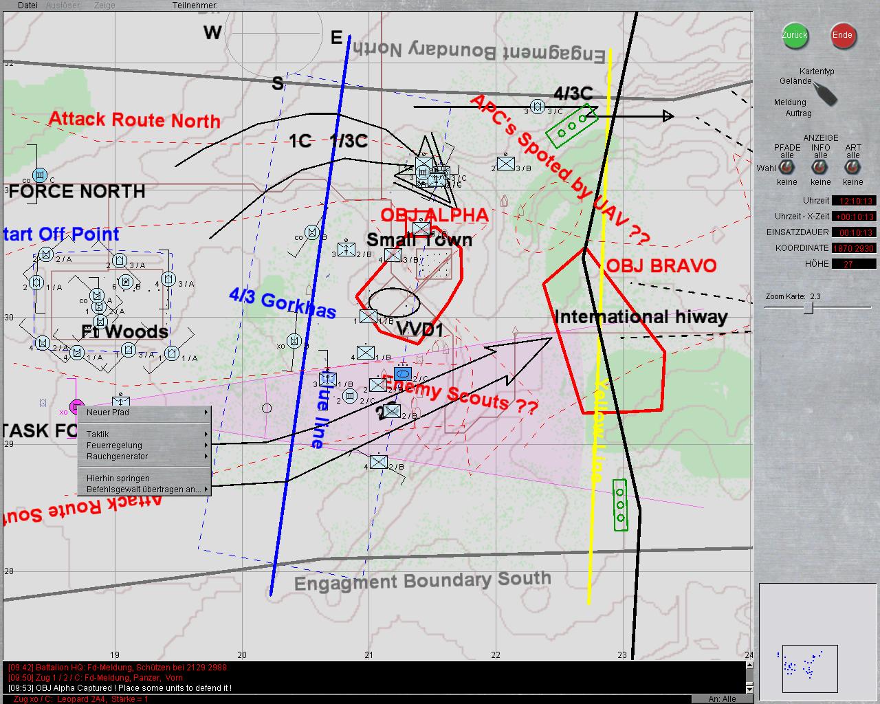Screen dimensions: 880x704
Task: Open the Datei menu
Action: click(x=27, y=5)
